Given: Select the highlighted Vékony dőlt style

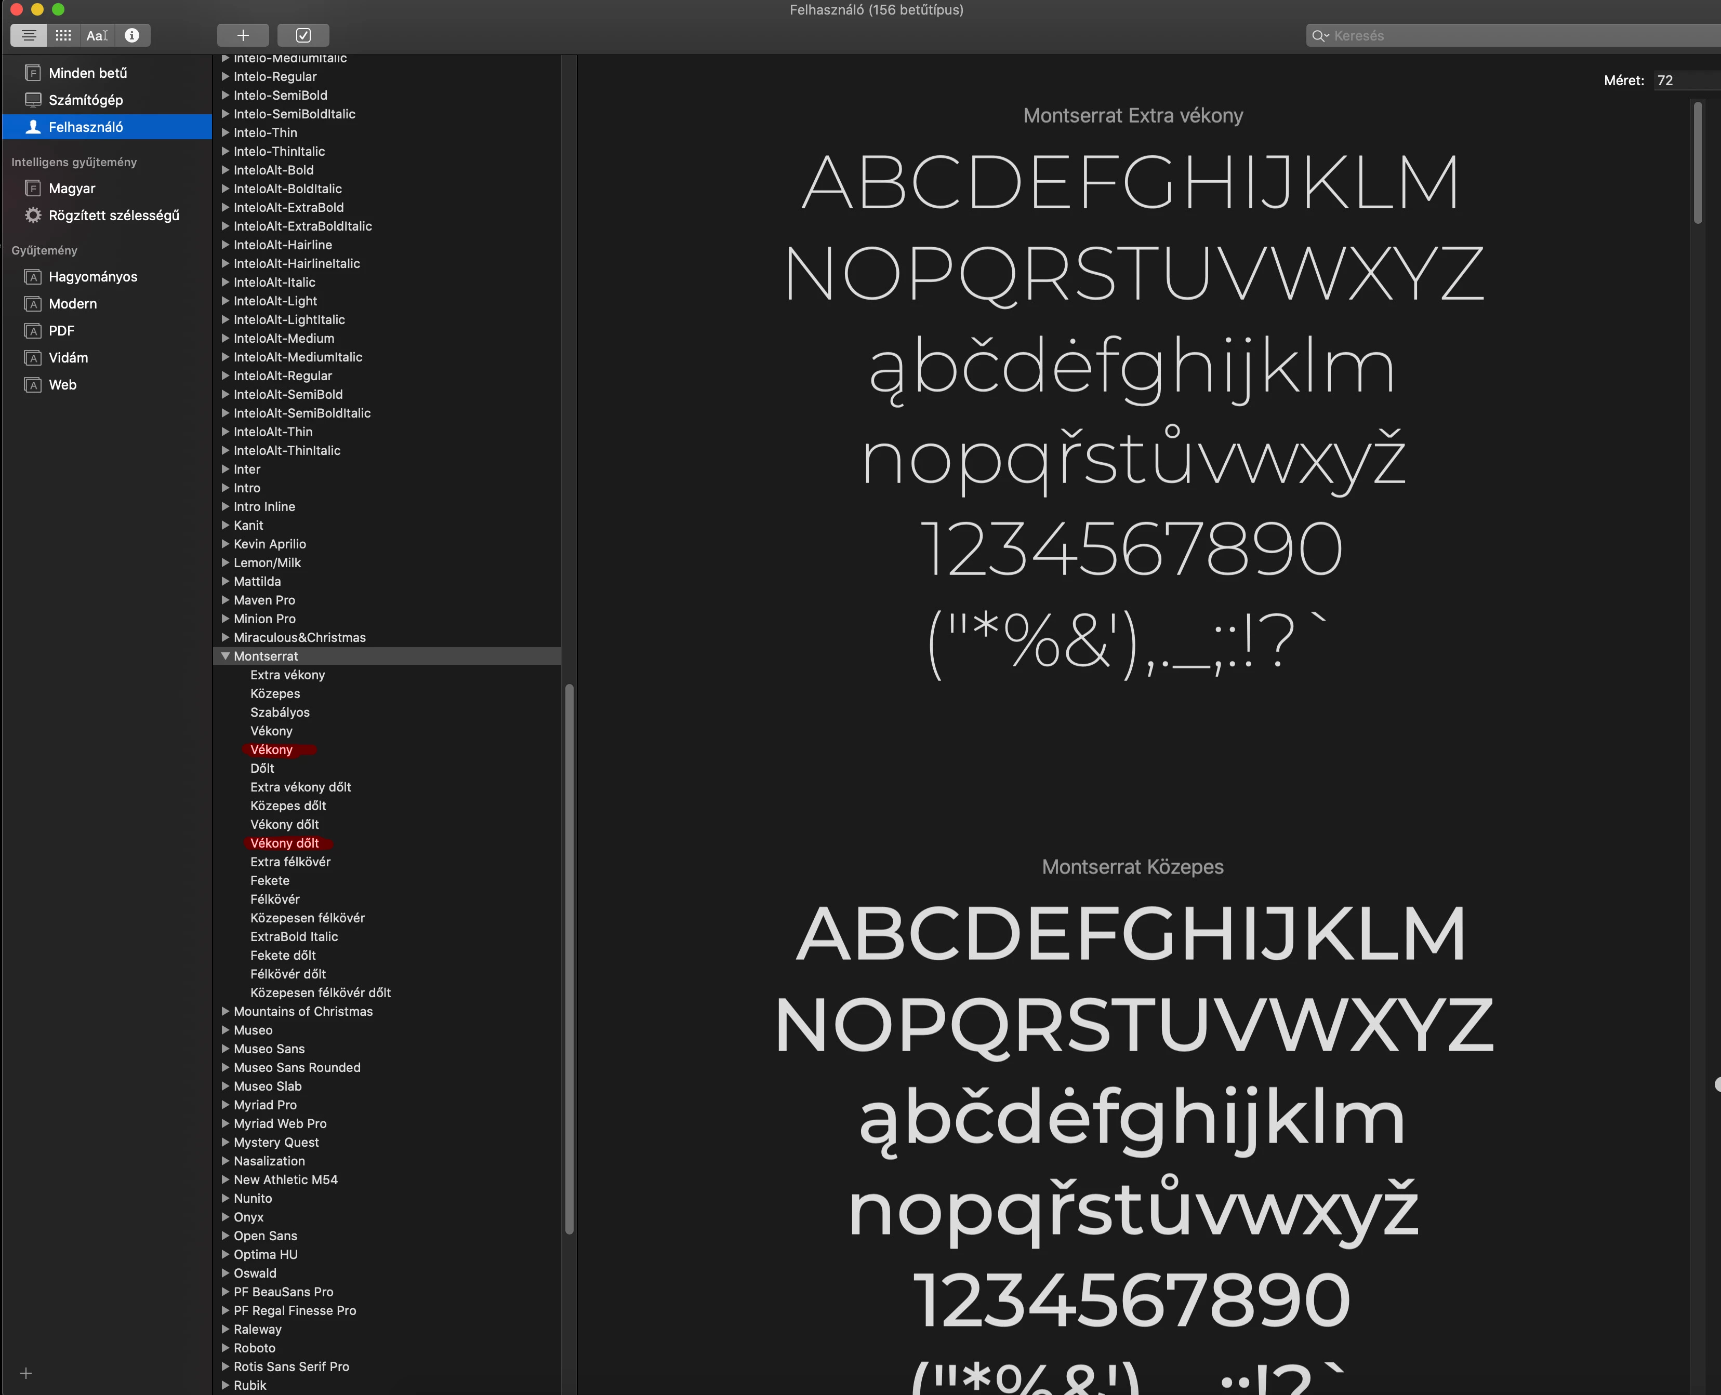Looking at the screenshot, I should (285, 843).
